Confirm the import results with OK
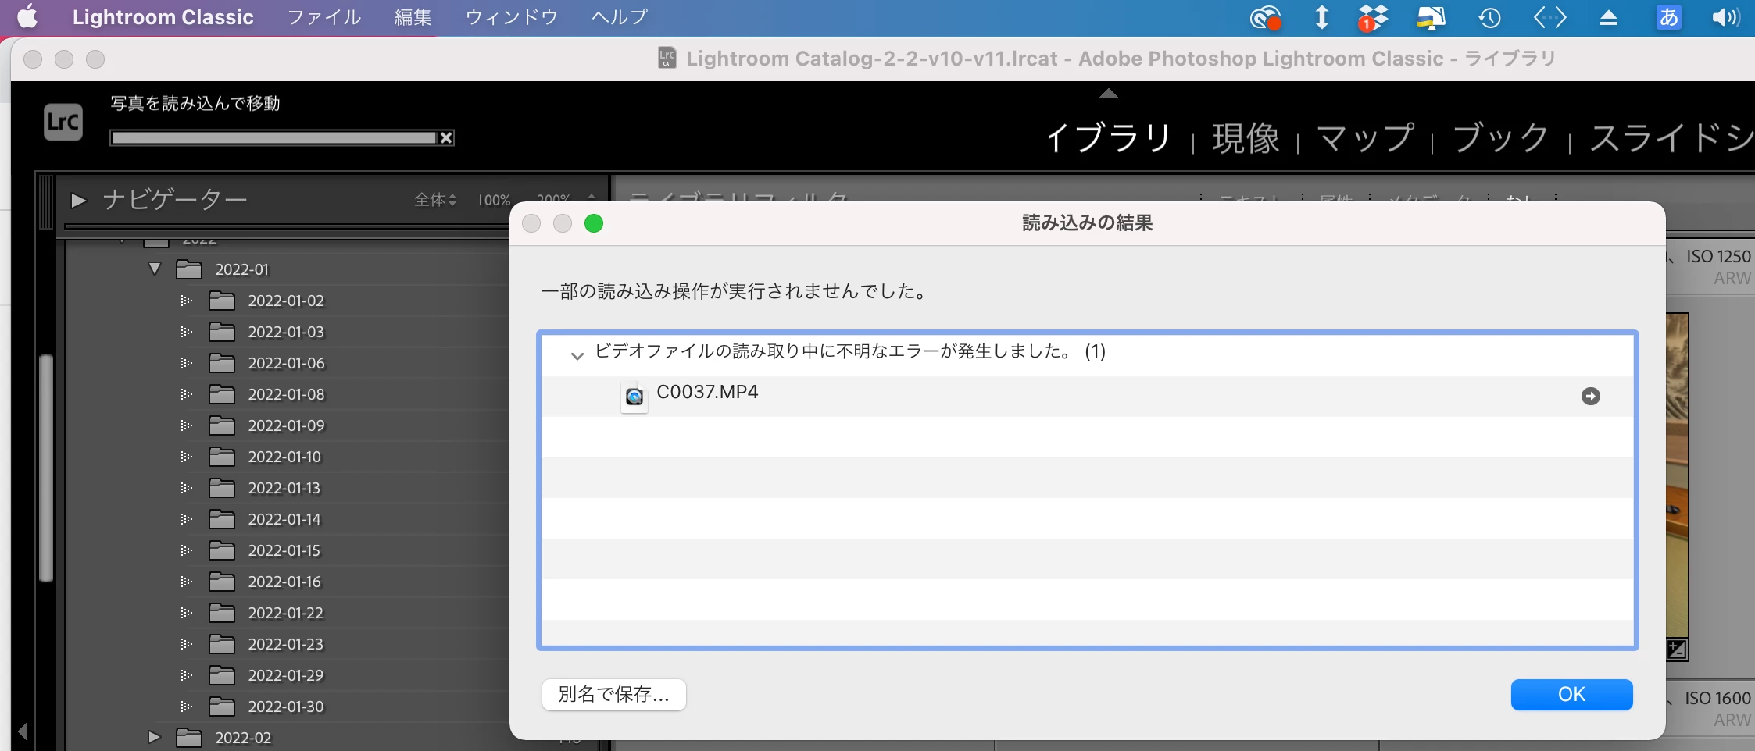This screenshot has height=751, width=1755. click(x=1571, y=695)
